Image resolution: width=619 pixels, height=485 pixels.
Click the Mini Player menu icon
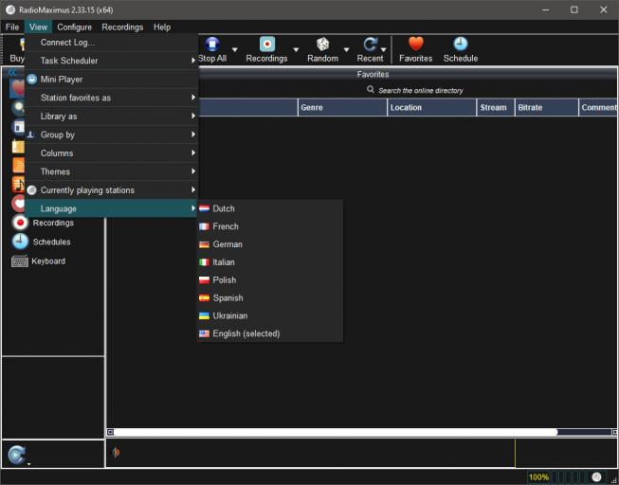(32, 80)
